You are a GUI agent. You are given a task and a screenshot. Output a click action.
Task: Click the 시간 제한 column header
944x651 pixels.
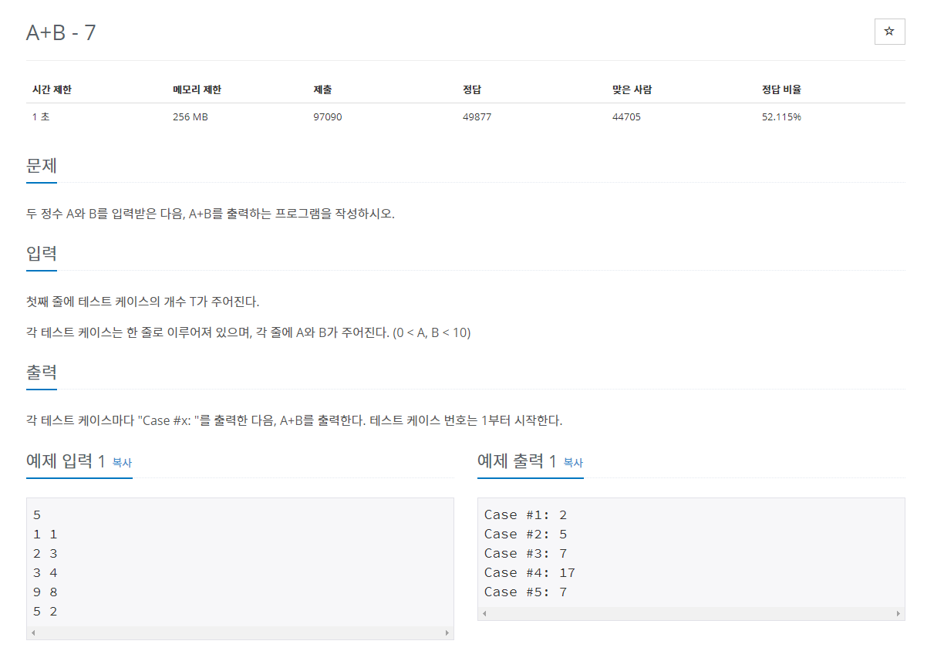coord(51,89)
